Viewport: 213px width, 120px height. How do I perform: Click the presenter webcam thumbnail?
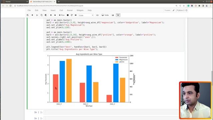click(x=195, y=100)
